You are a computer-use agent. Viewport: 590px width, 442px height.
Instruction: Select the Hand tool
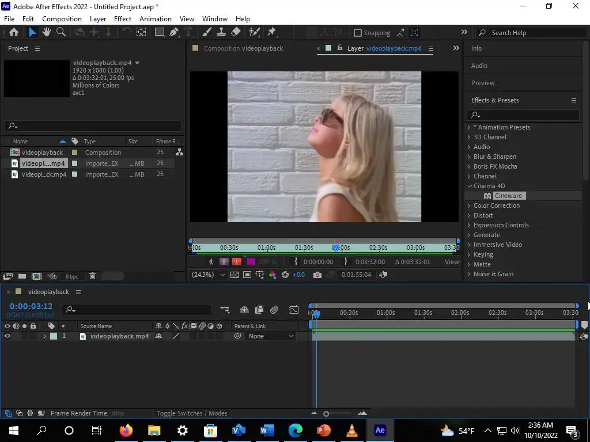coord(46,32)
